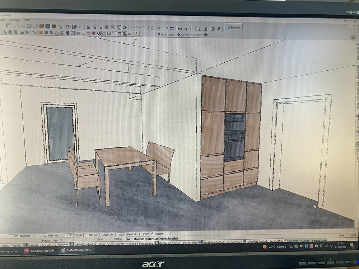Click the F7 toolbar icon
The image size is (359, 269).
pyautogui.click(x=186, y=28)
